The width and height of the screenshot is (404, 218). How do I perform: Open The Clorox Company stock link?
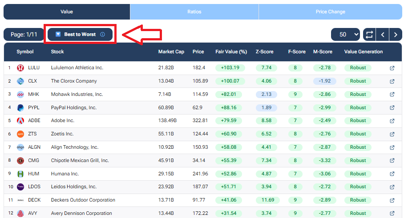tap(74, 81)
